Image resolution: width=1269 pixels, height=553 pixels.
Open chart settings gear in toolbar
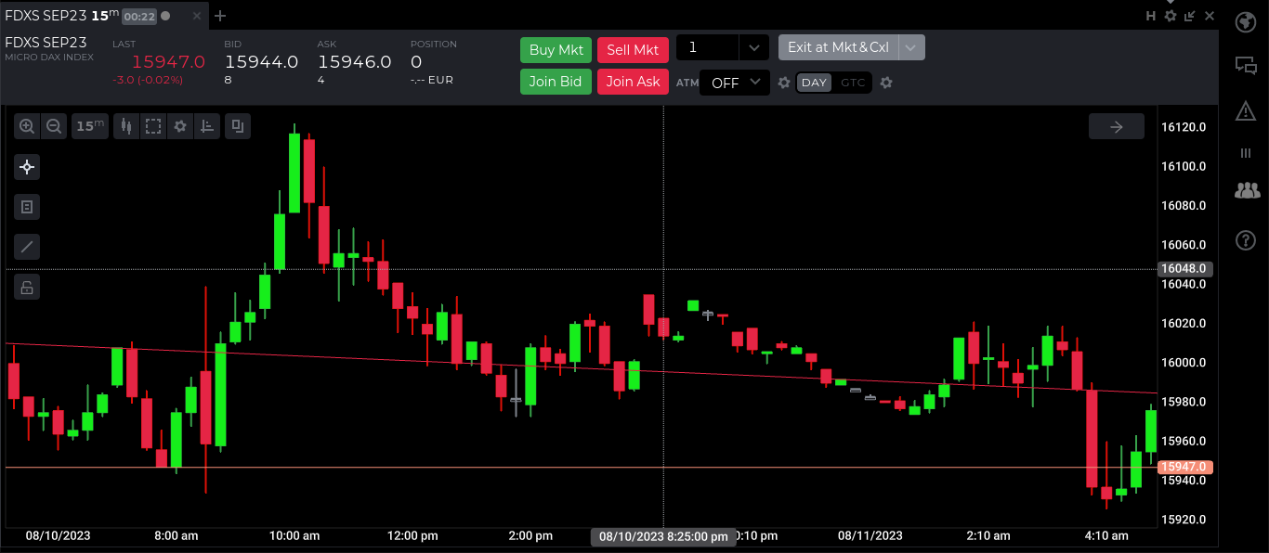coord(180,126)
